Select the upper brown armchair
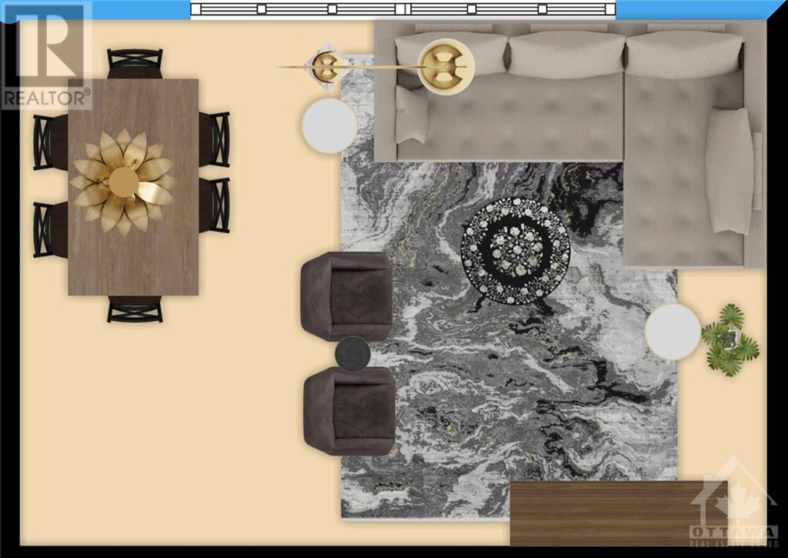 coord(347,296)
